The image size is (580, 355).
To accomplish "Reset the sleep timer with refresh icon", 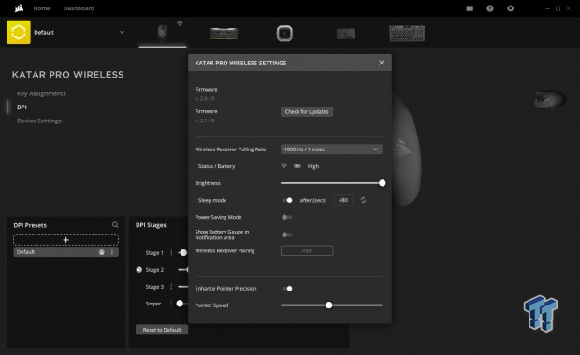I will click(x=363, y=200).
